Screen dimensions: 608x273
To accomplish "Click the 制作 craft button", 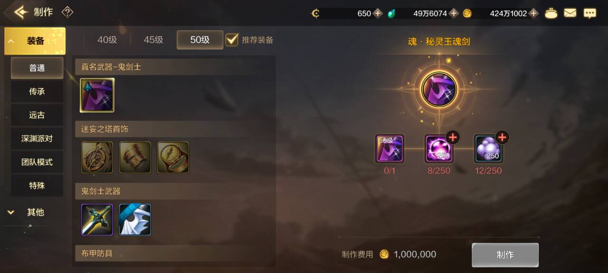I will click(x=505, y=255).
